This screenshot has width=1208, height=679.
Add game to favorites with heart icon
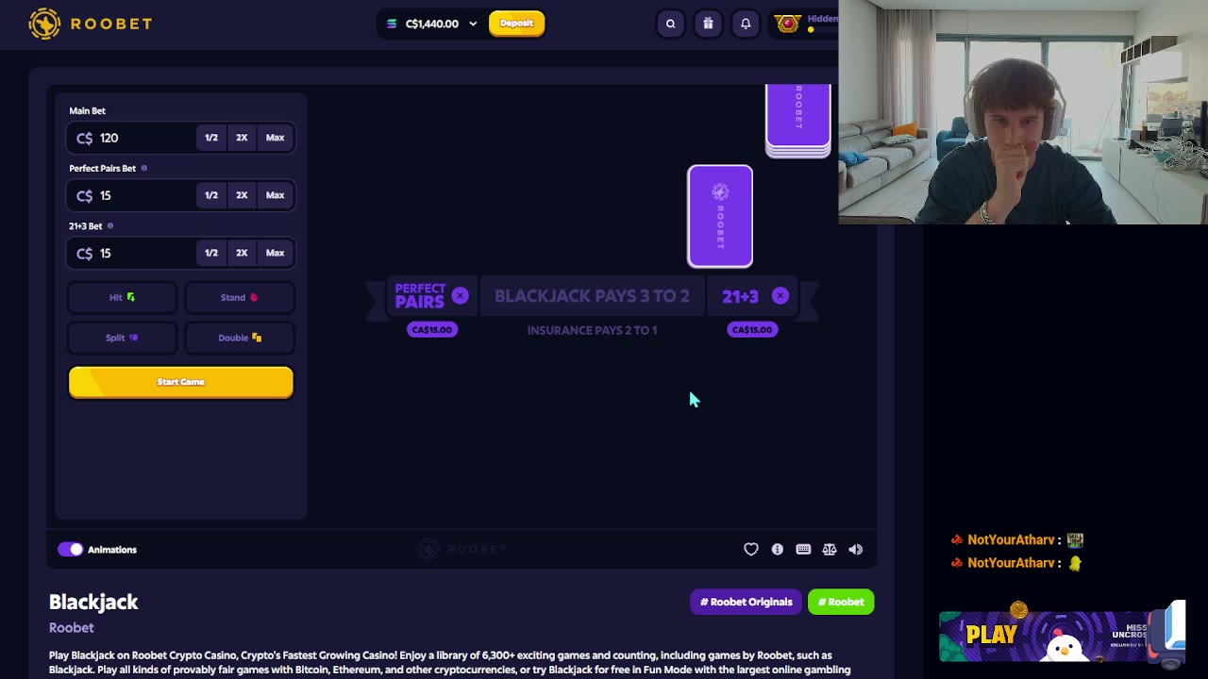[x=751, y=550]
